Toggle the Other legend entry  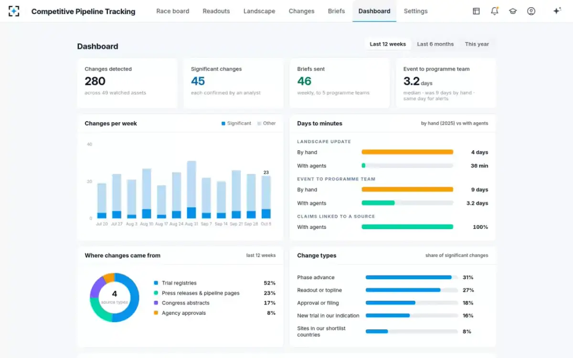tap(266, 123)
